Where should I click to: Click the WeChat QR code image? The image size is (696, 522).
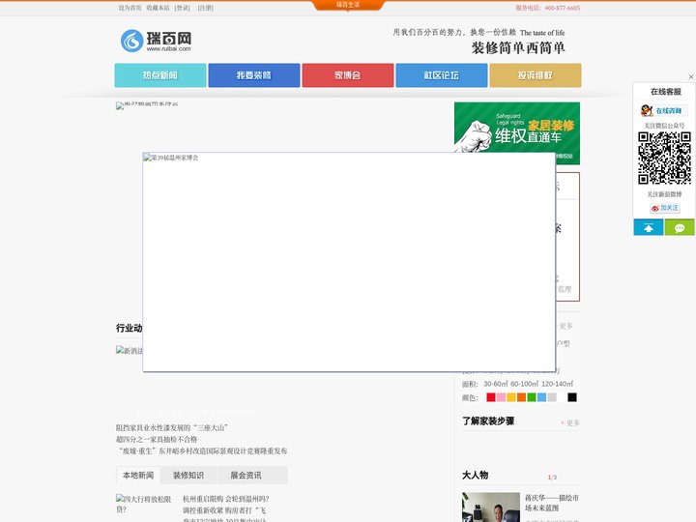664,158
